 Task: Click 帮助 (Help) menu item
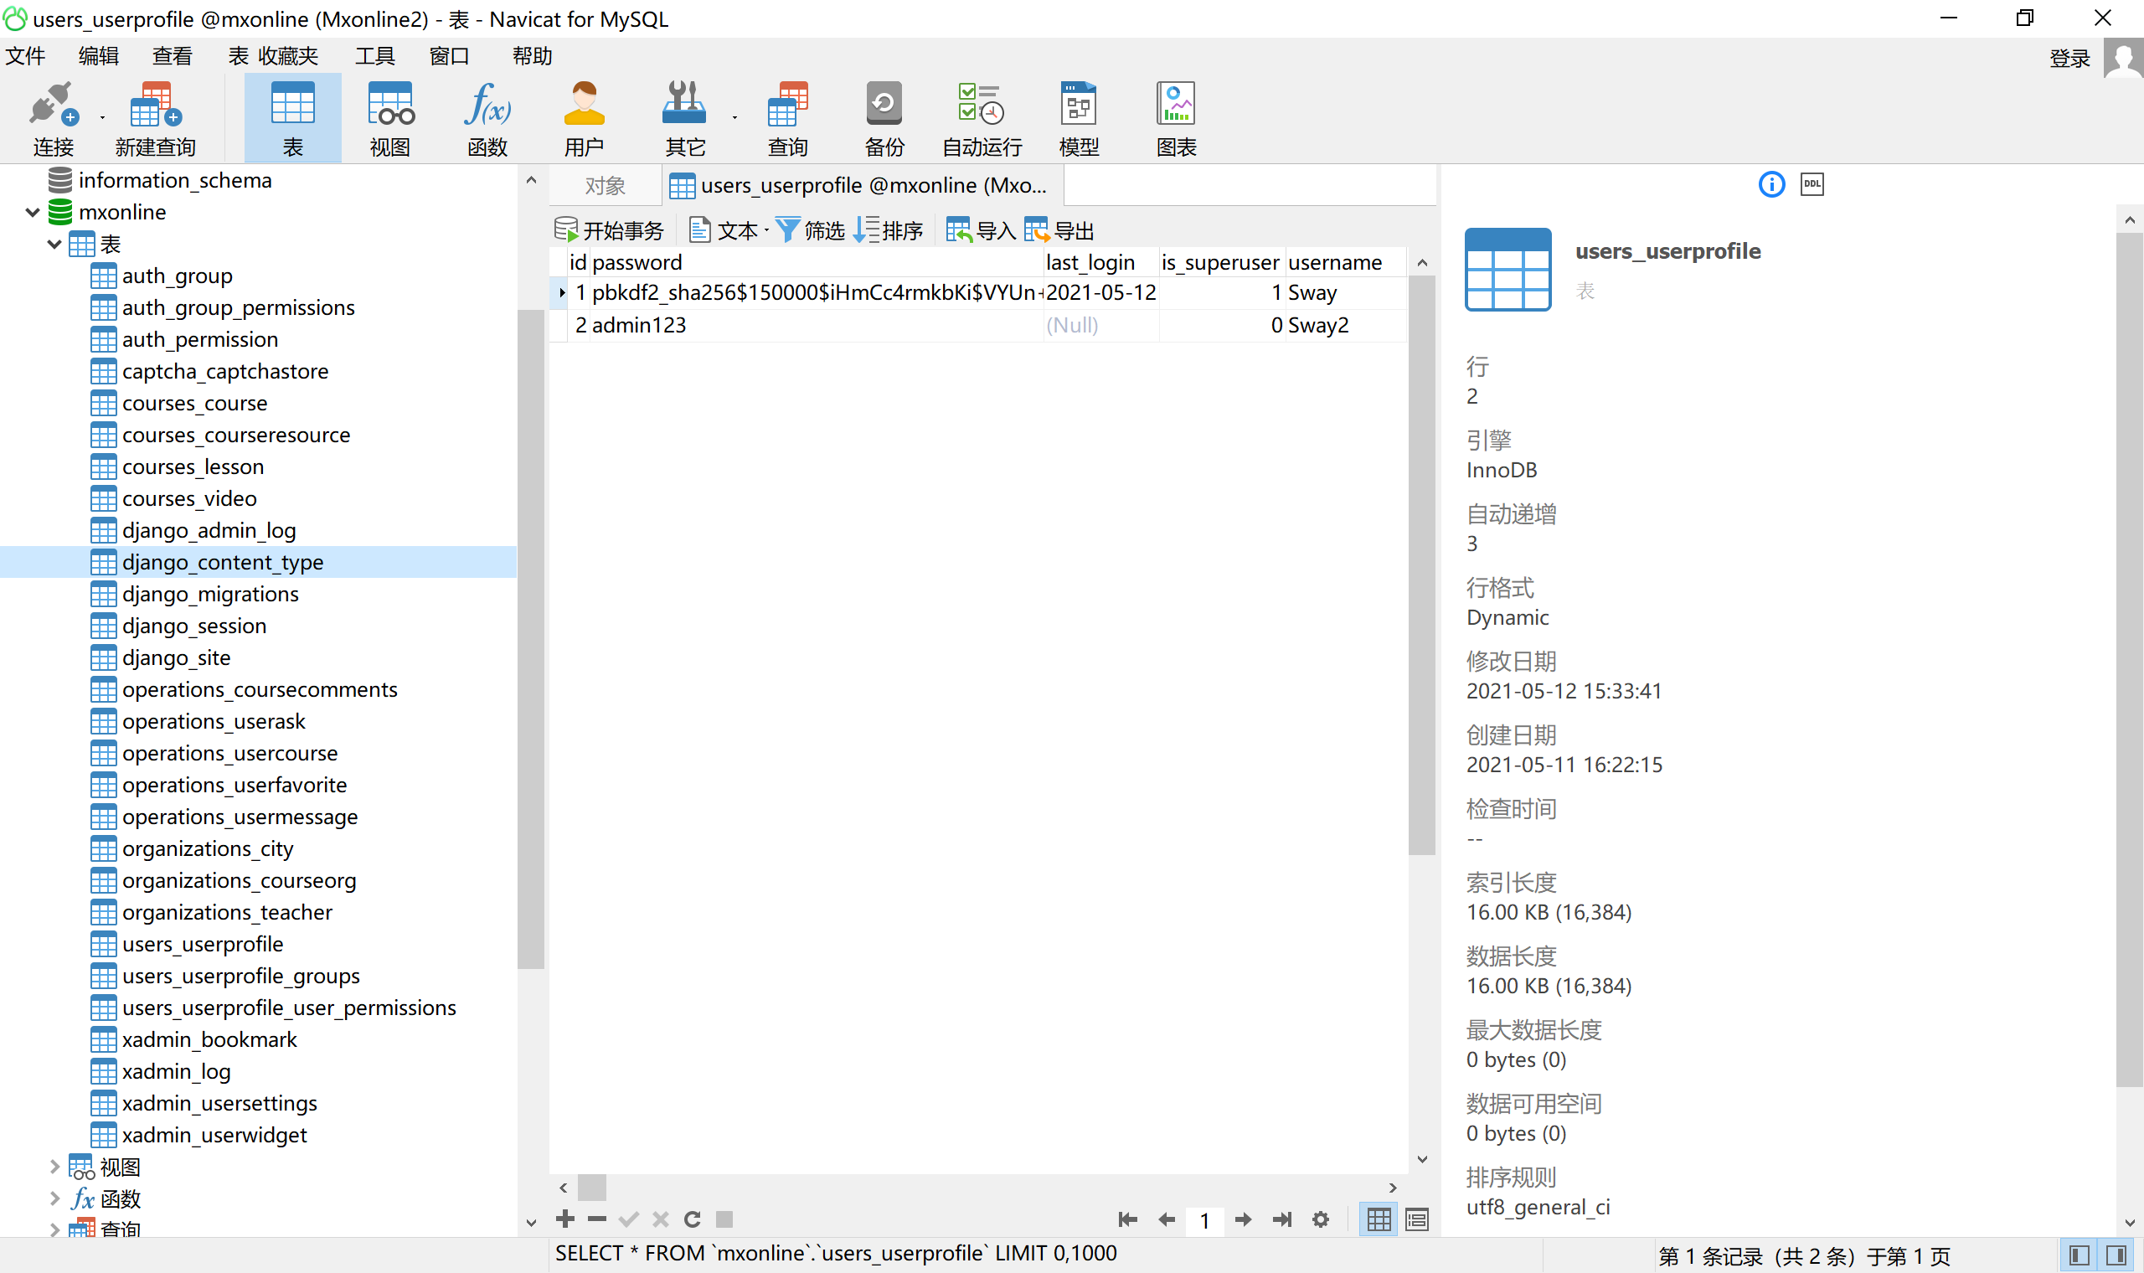tap(533, 54)
